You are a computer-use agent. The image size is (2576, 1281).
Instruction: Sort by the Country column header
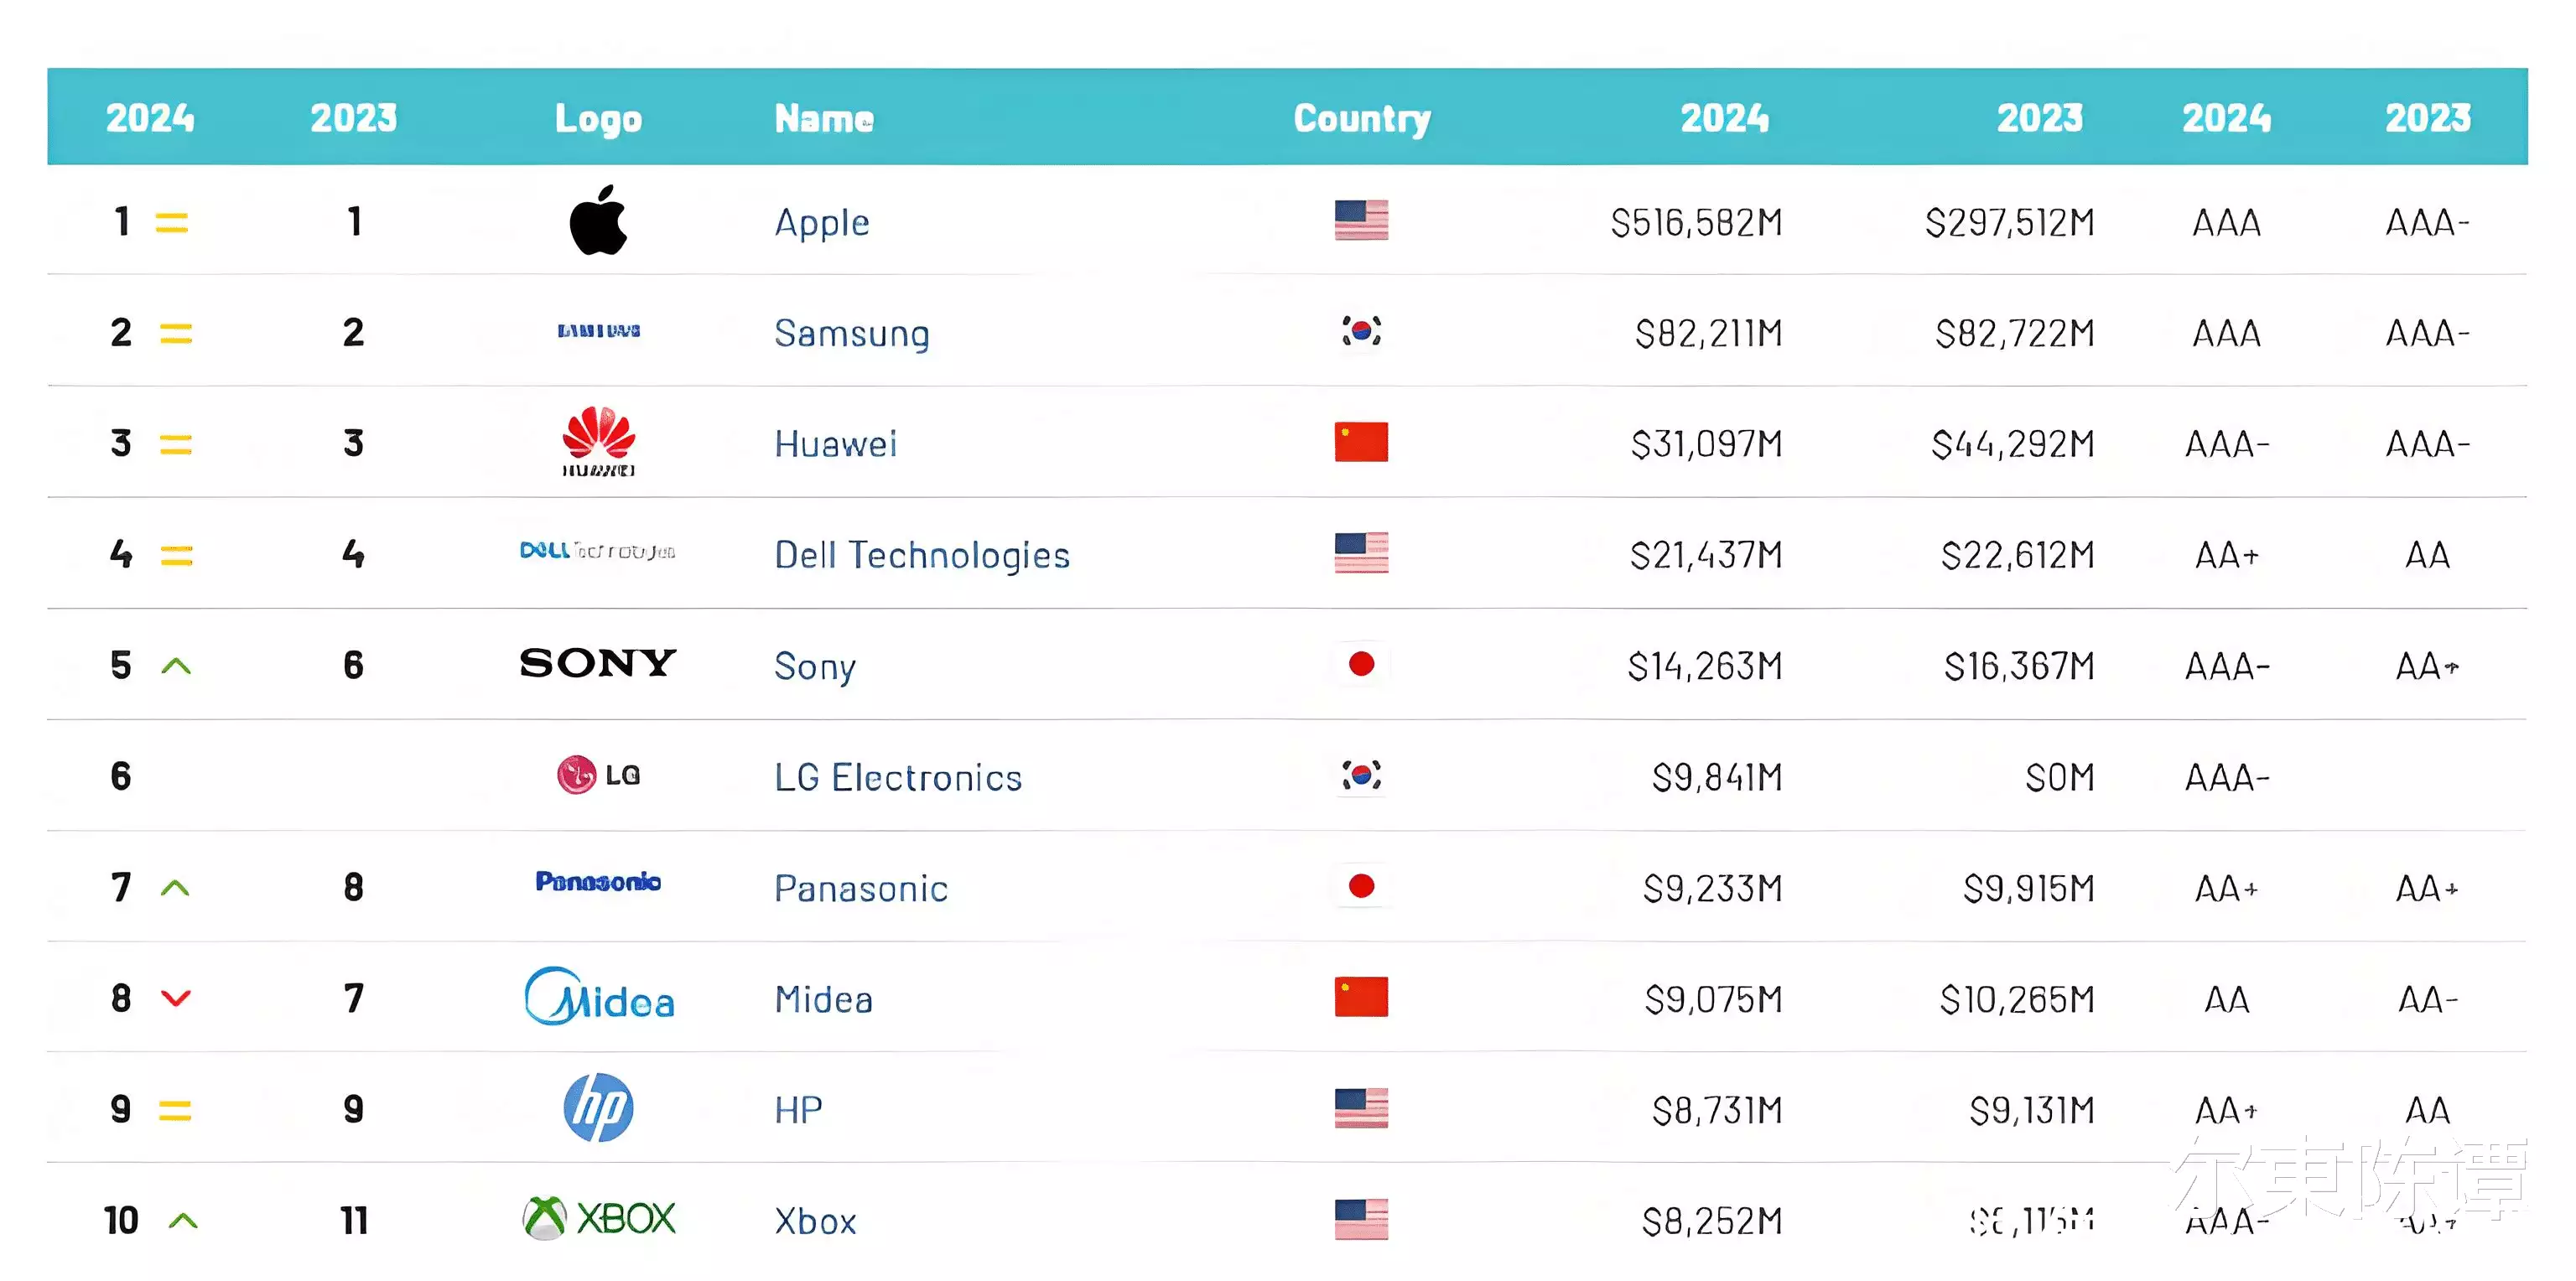click(x=1362, y=119)
